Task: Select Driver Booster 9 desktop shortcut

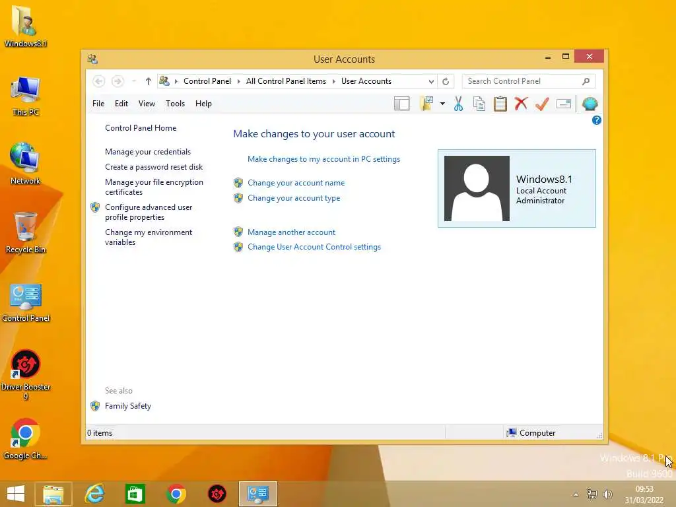Action: 26,375
